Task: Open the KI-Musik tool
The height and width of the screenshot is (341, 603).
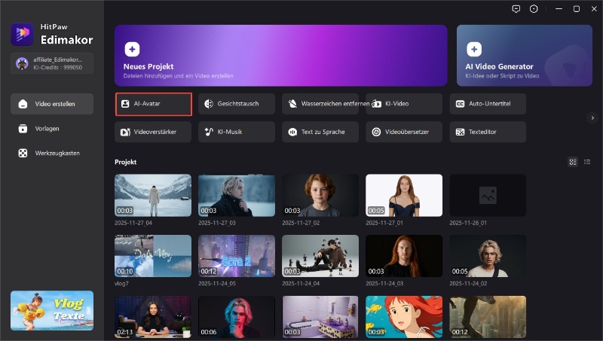Action: tap(237, 132)
